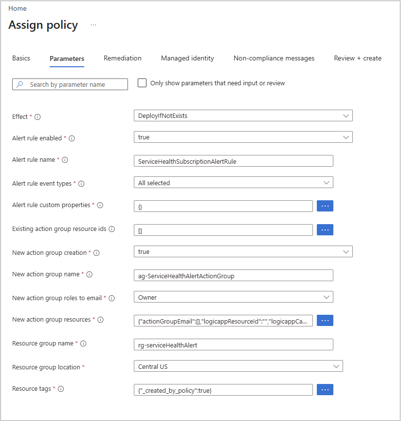Open ellipsis editor for Resource tags

point(325,390)
